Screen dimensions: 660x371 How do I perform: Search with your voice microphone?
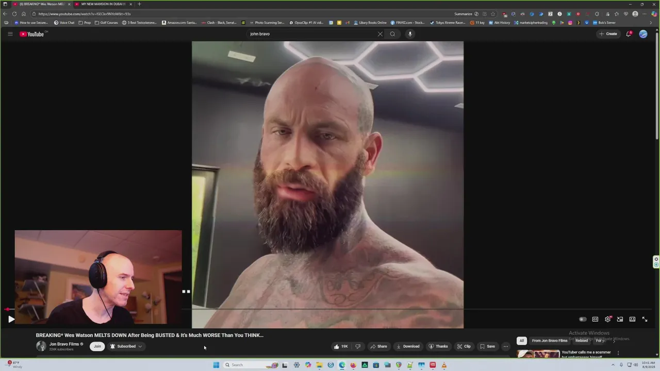(x=410, y=34)
